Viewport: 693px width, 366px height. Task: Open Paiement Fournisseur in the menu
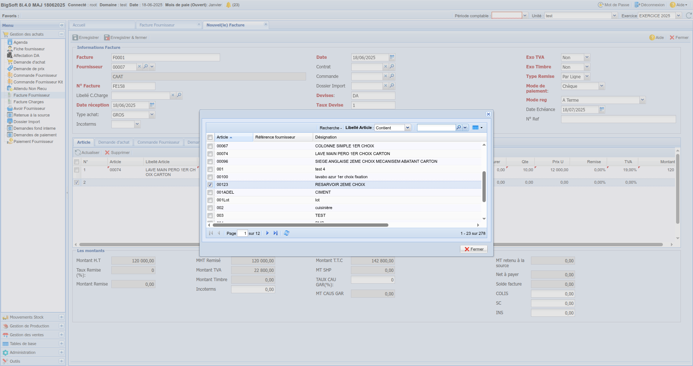[x=33, y=141]
